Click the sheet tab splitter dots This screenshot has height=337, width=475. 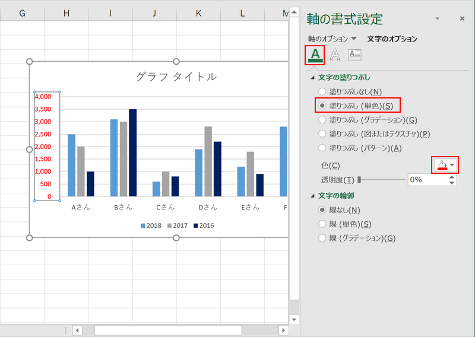coord(65,330)
